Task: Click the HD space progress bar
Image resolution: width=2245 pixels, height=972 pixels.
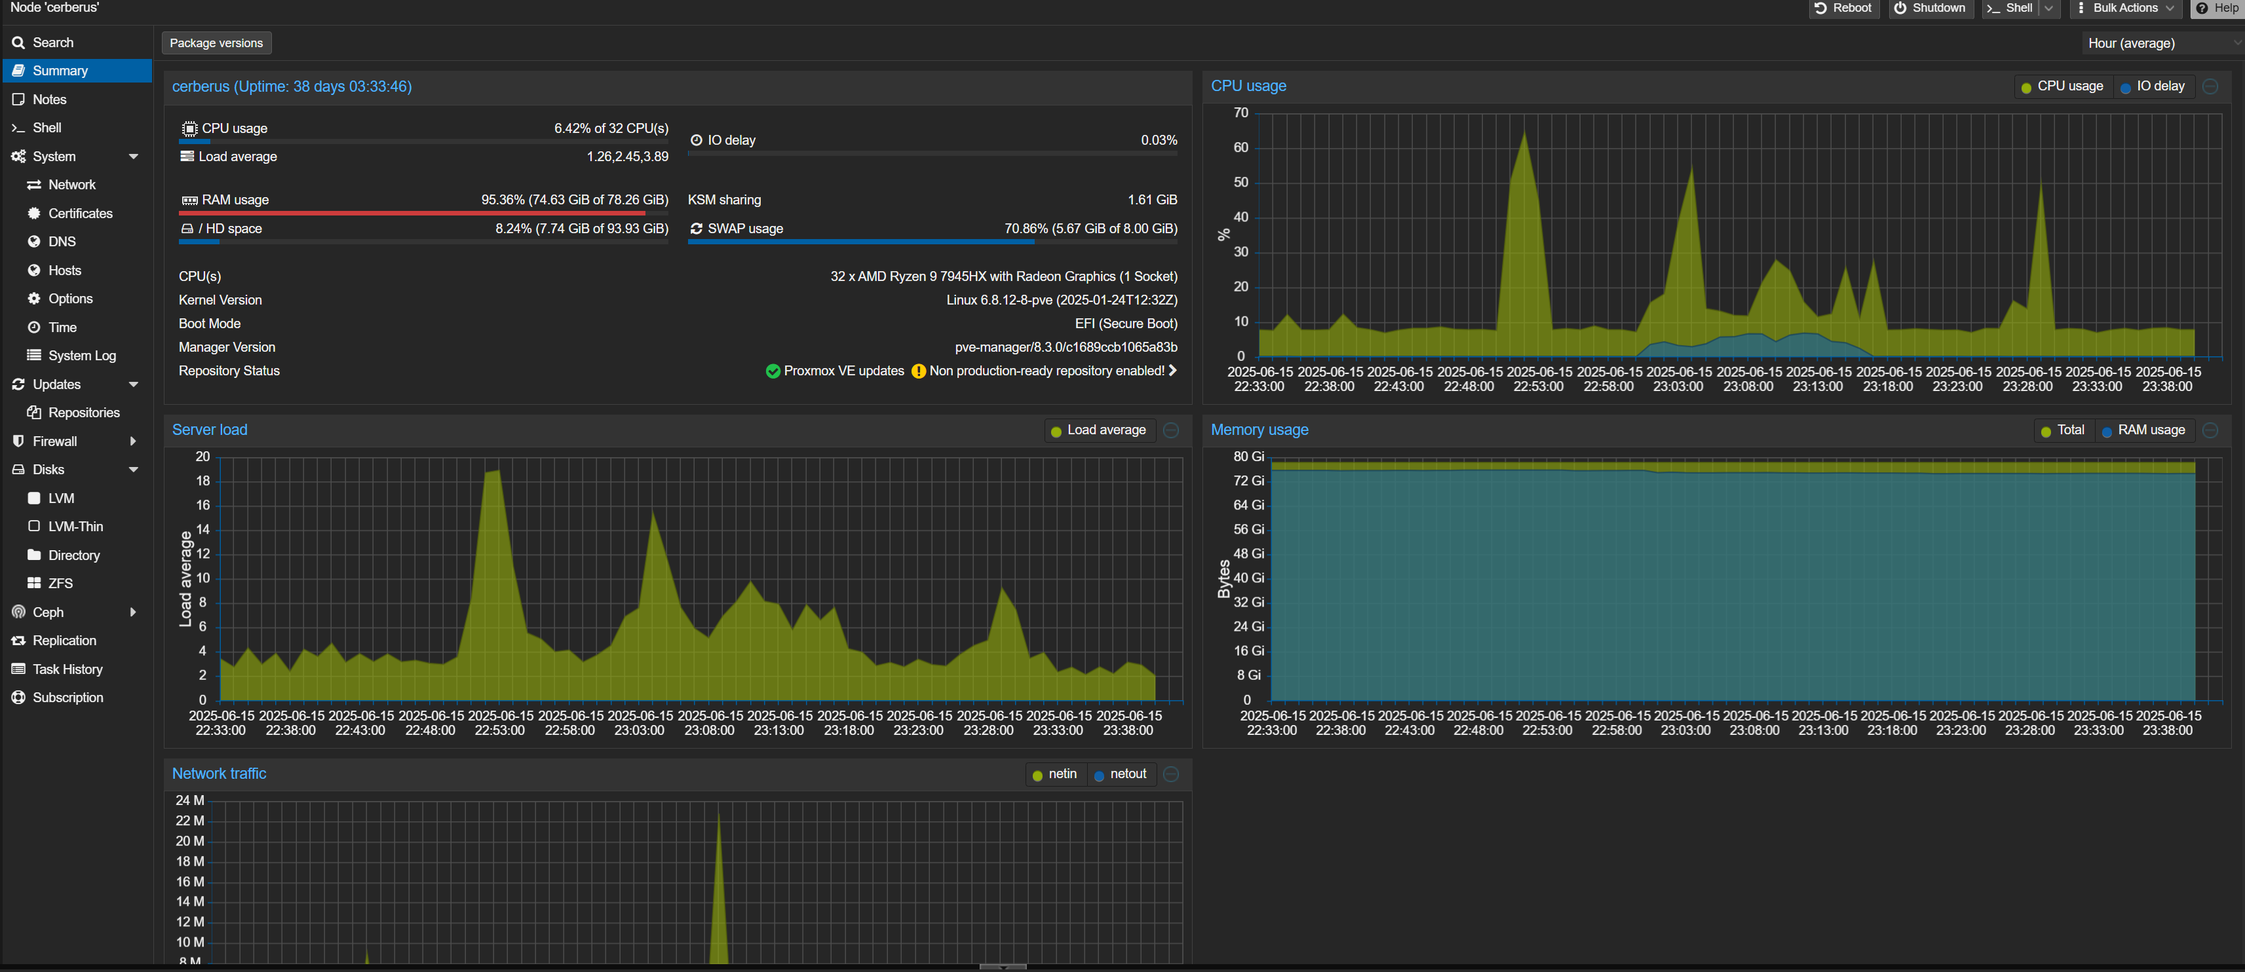Action: (x=425, y=241)
